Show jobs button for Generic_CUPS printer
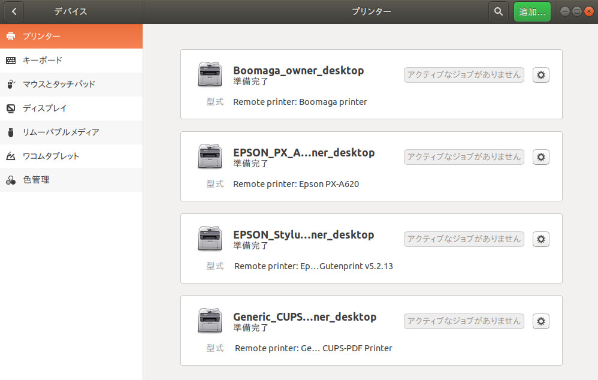The height and width of the screenshot is (380, 598). coord(464,321)
